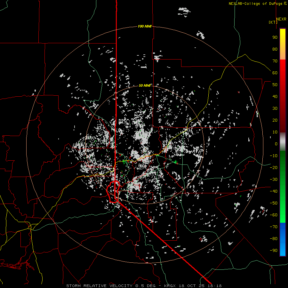Click the NEXR label above the color scale
Image resolution: width=288 pixels, height=288 pixels.
(x=281, y=19)
